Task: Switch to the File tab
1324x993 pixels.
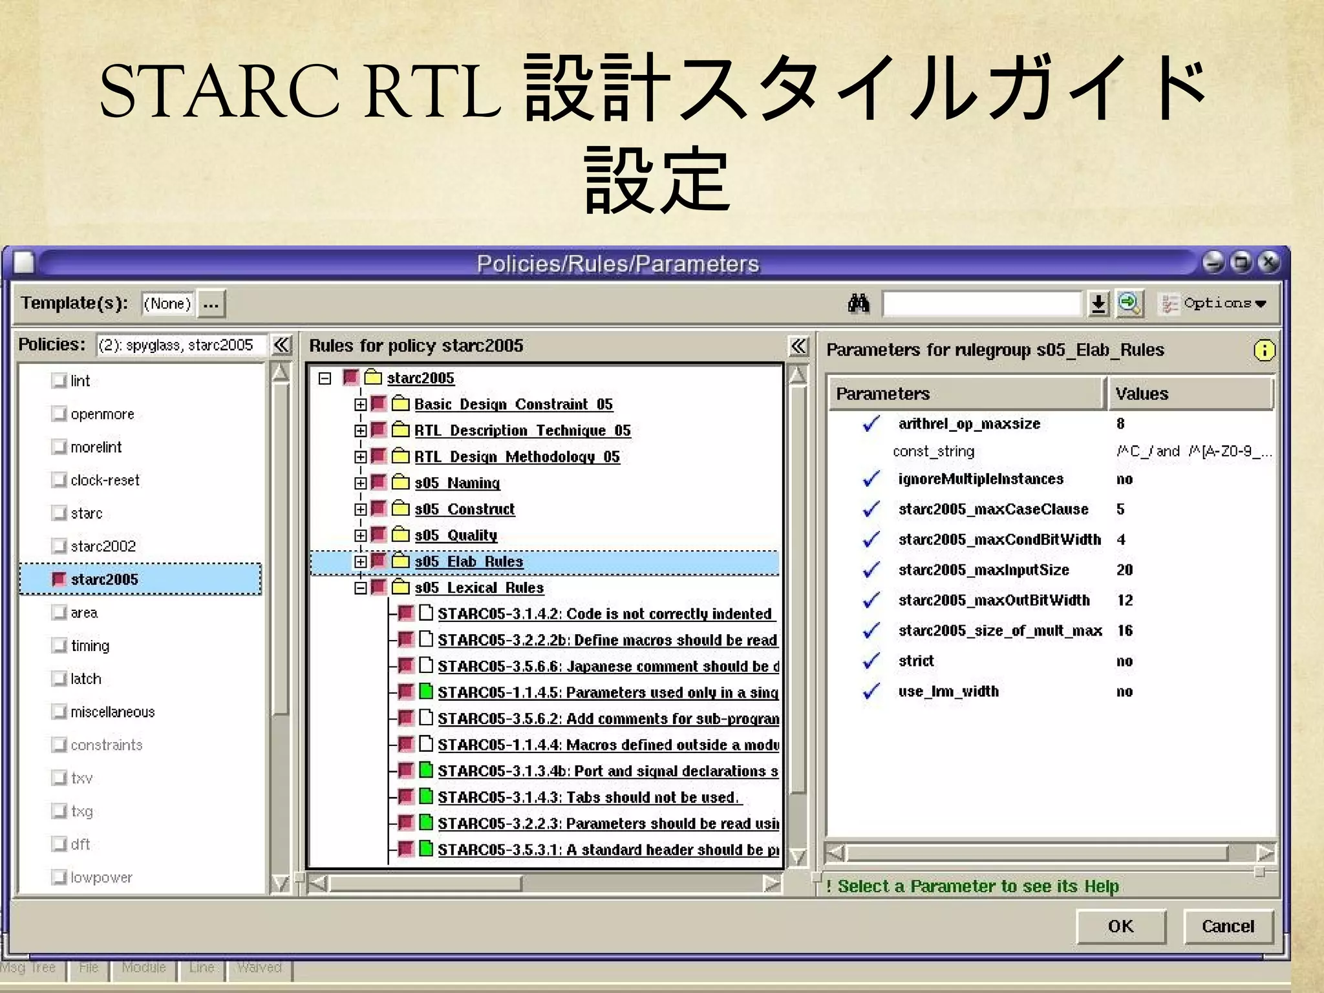Action: click(89, 968)
